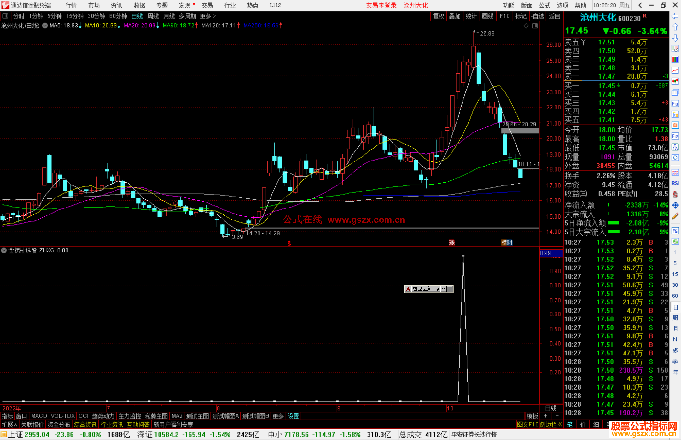Click the formula f(x) sidebar icon
This screenshot has width=681, height=440.
point(675,147)
